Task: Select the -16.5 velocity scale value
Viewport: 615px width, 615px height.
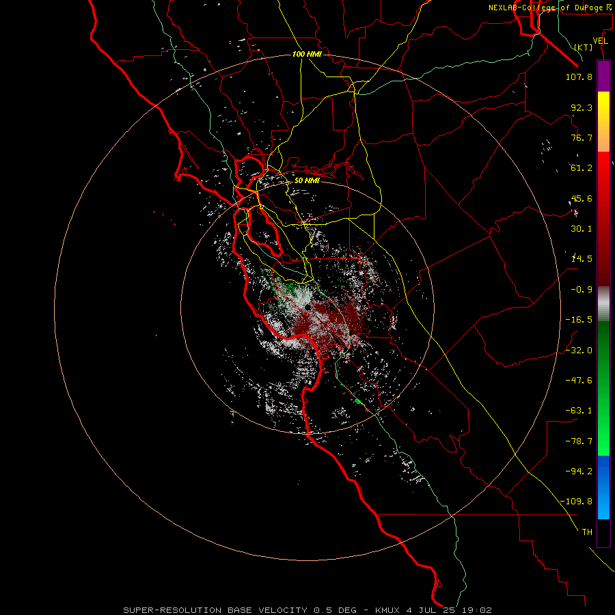Action: click(579, 320)
